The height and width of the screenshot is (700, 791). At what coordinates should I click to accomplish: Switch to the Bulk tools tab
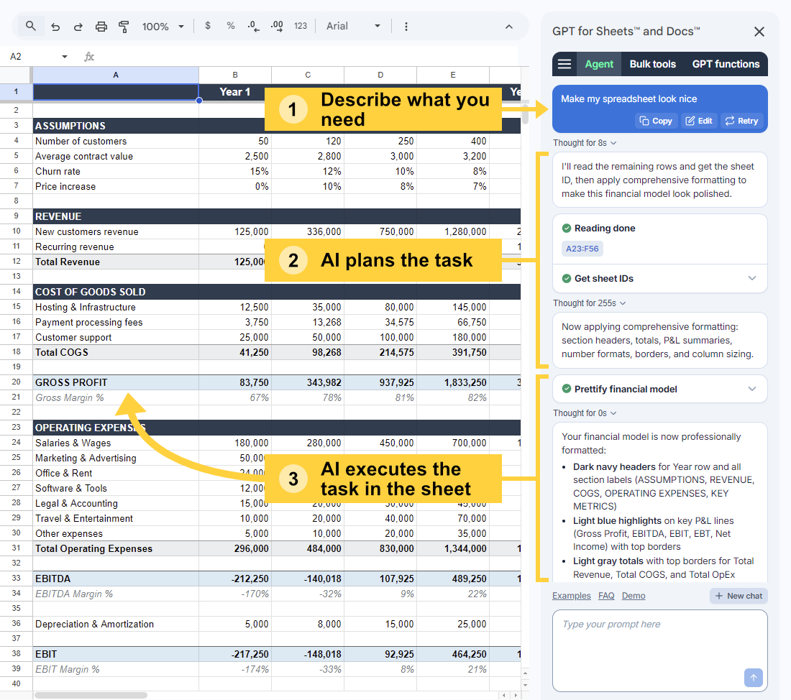[652, 64]
